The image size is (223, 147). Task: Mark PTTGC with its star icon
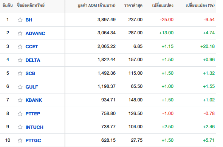(20, 141)
